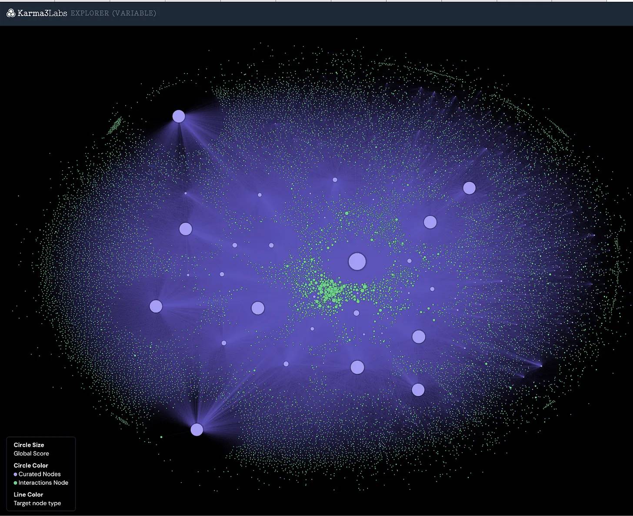This screenshot has height=516, width=633.
Task: Click the Circle Size legend heading
Action: click(x=29, y=445)
